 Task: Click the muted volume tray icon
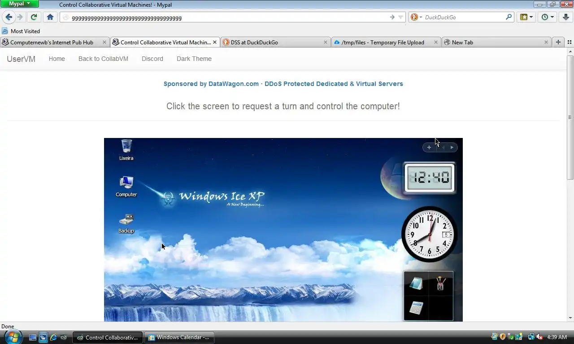click(x=539, y=337)
